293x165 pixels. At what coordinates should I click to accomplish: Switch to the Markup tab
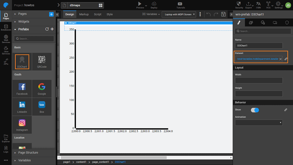(x=84, y=14)
